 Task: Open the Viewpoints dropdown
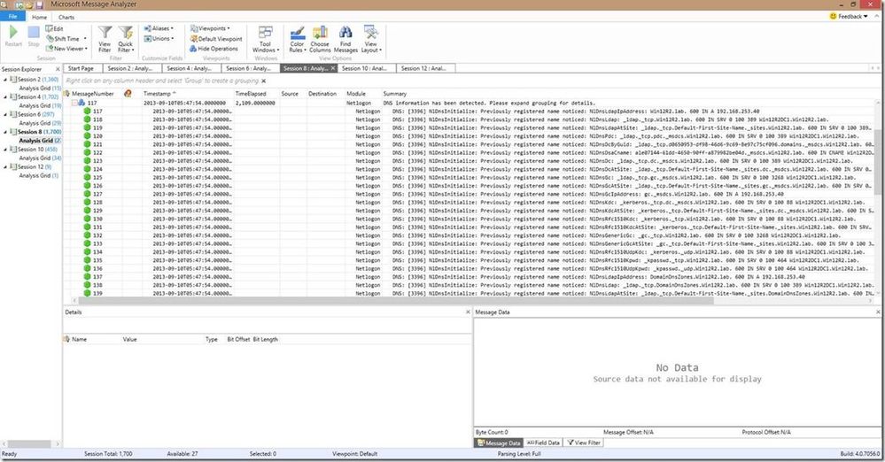pos(210,28)
